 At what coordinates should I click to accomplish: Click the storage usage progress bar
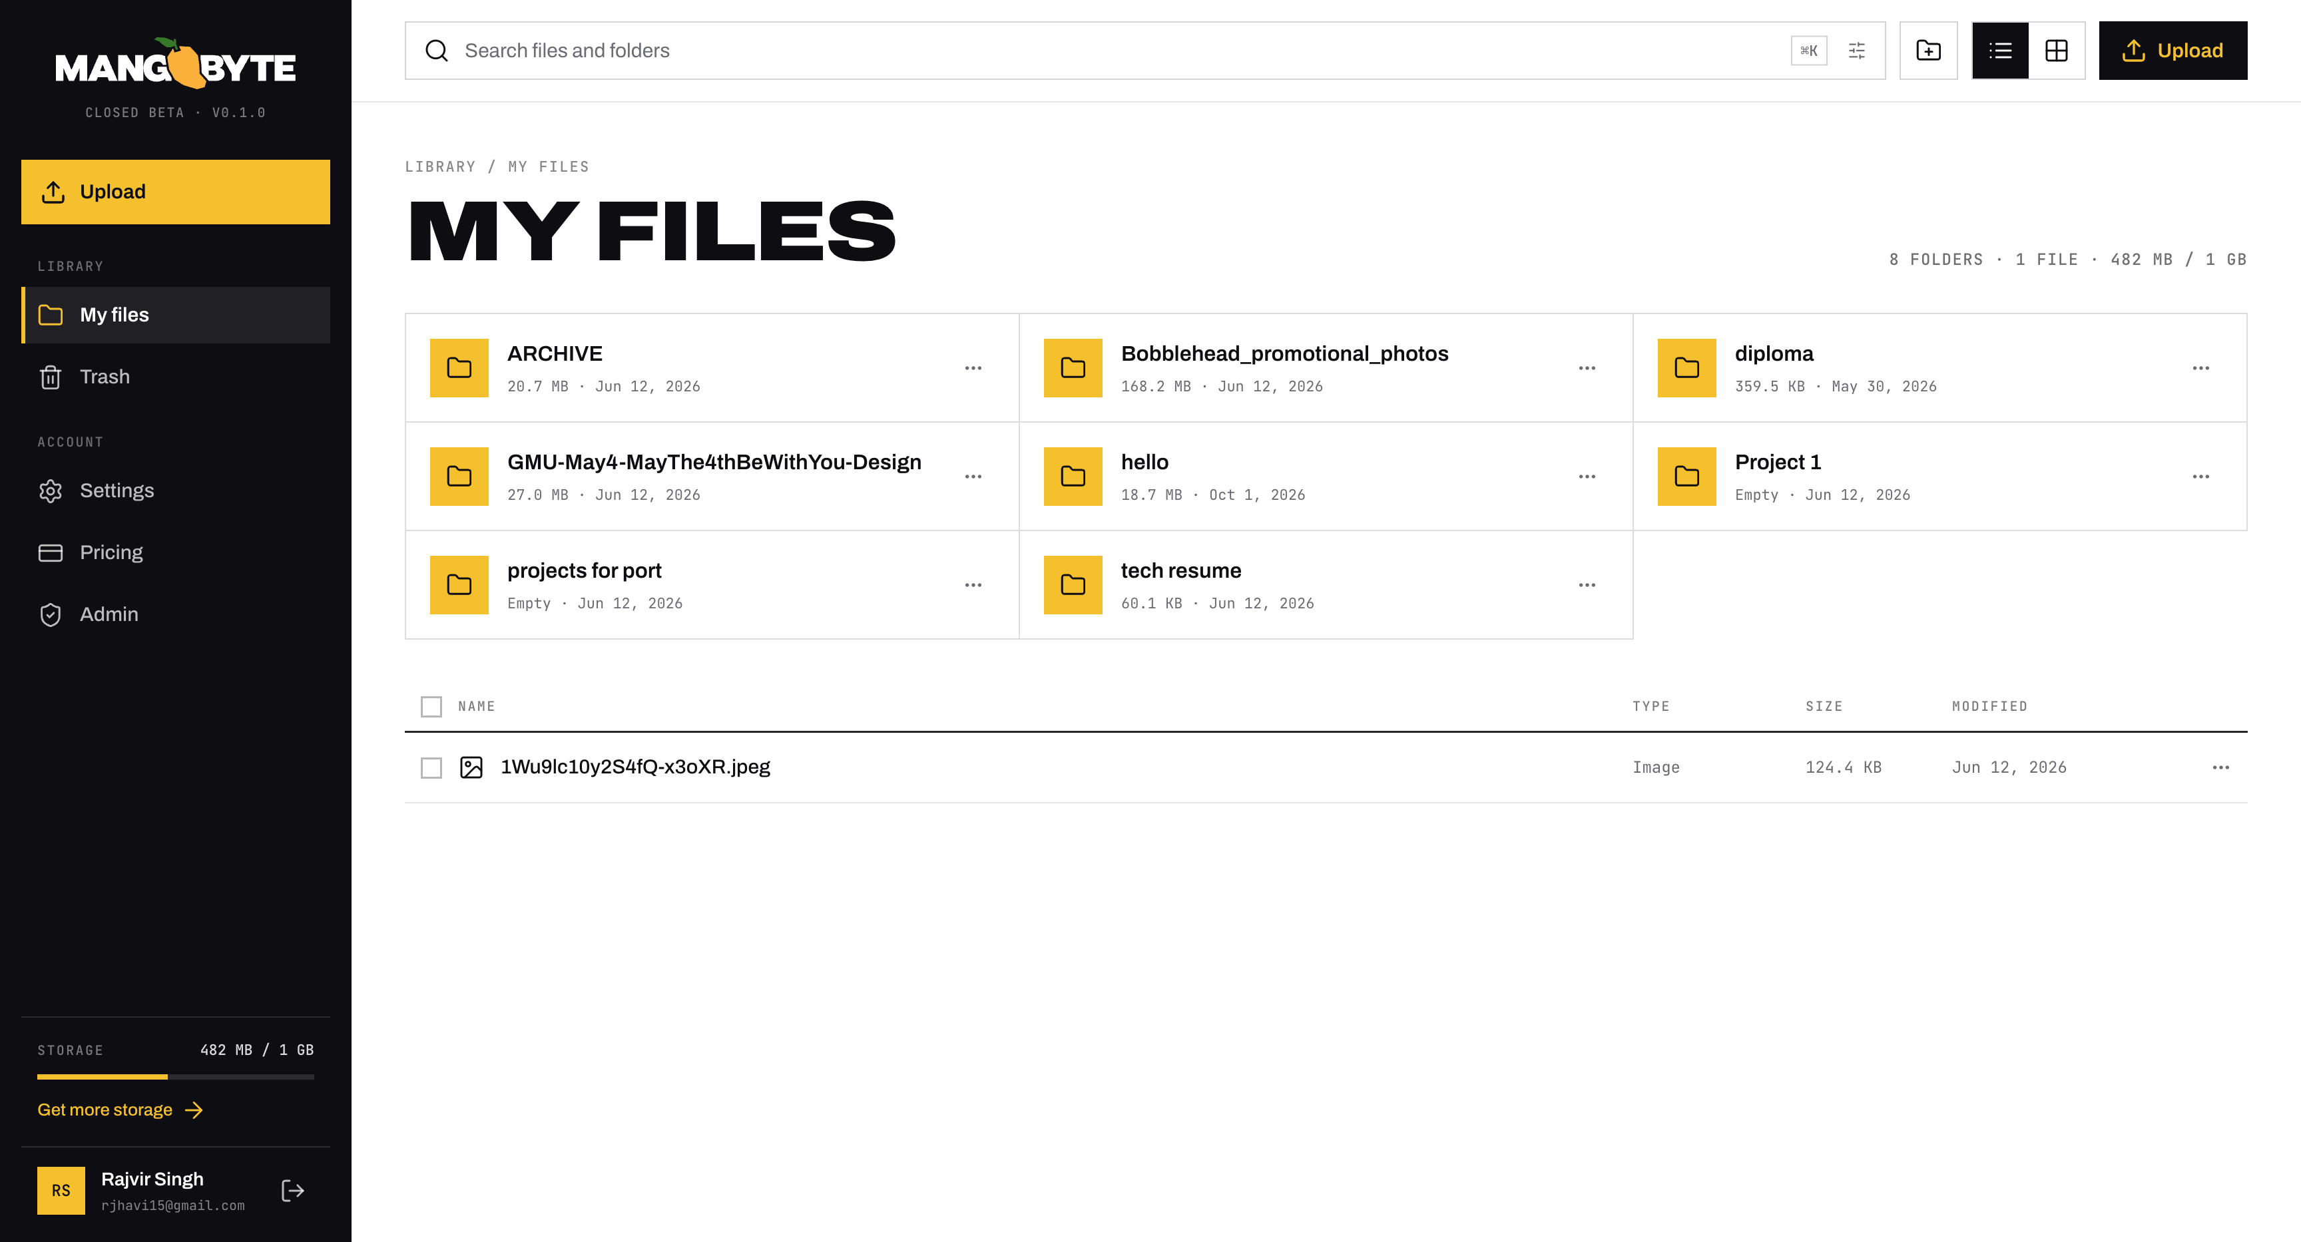pyautogui.click(x=176, y=1077)
